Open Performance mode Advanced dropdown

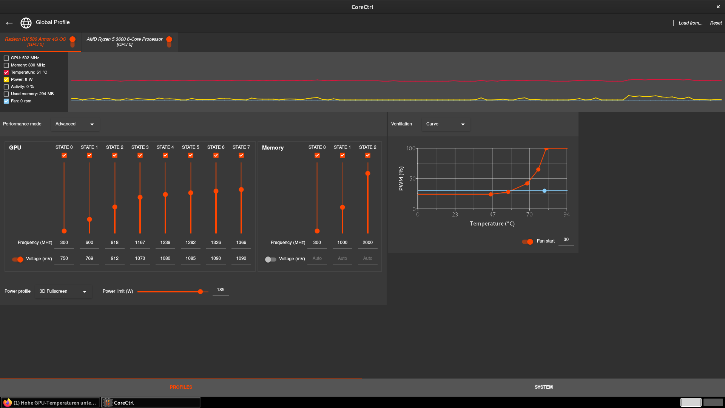(75, 124)
